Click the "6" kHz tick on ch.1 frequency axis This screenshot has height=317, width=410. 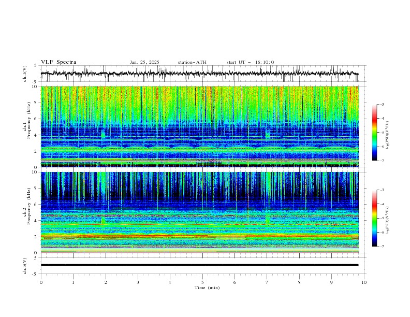coord(36,119)
